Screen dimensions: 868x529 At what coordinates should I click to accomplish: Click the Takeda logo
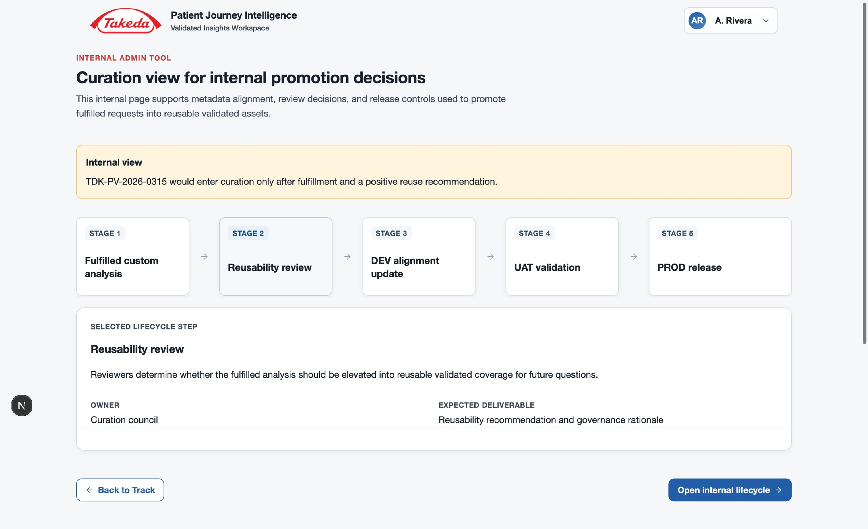tap(125, 21)
